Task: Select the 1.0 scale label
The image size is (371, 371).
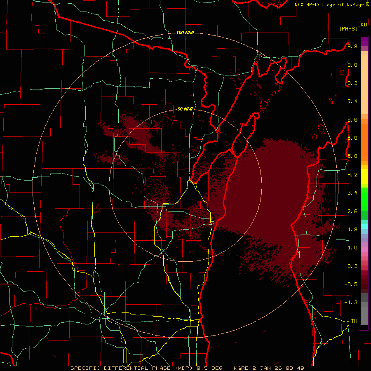Action: [352, 248]
